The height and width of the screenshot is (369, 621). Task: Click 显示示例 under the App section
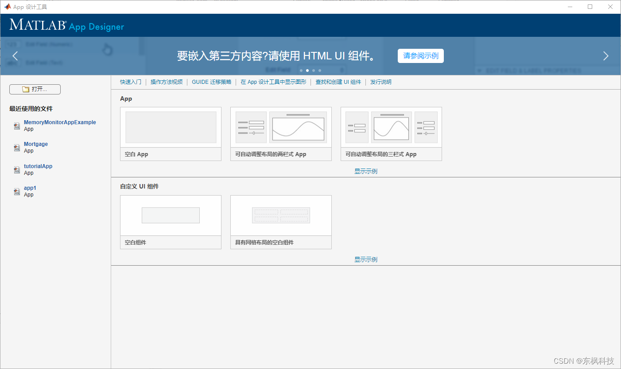coord(366,171)
